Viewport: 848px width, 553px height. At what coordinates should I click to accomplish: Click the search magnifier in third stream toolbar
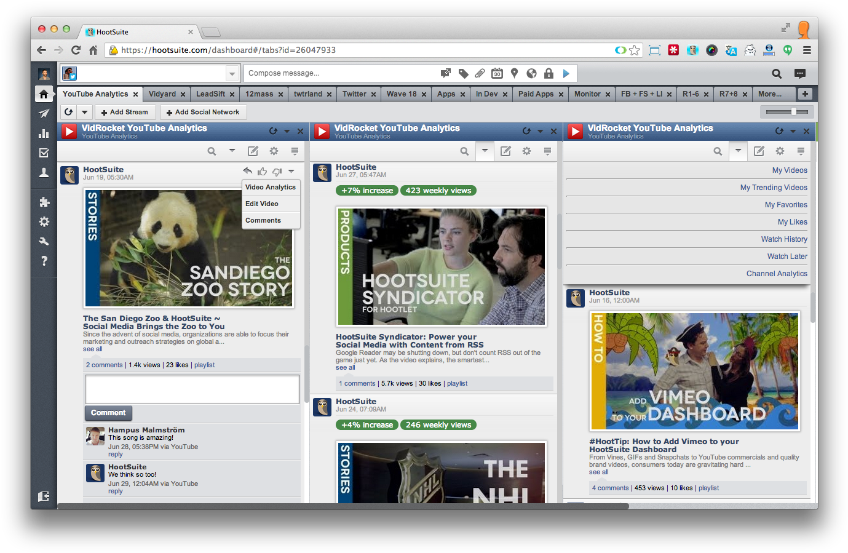(718, 151)
